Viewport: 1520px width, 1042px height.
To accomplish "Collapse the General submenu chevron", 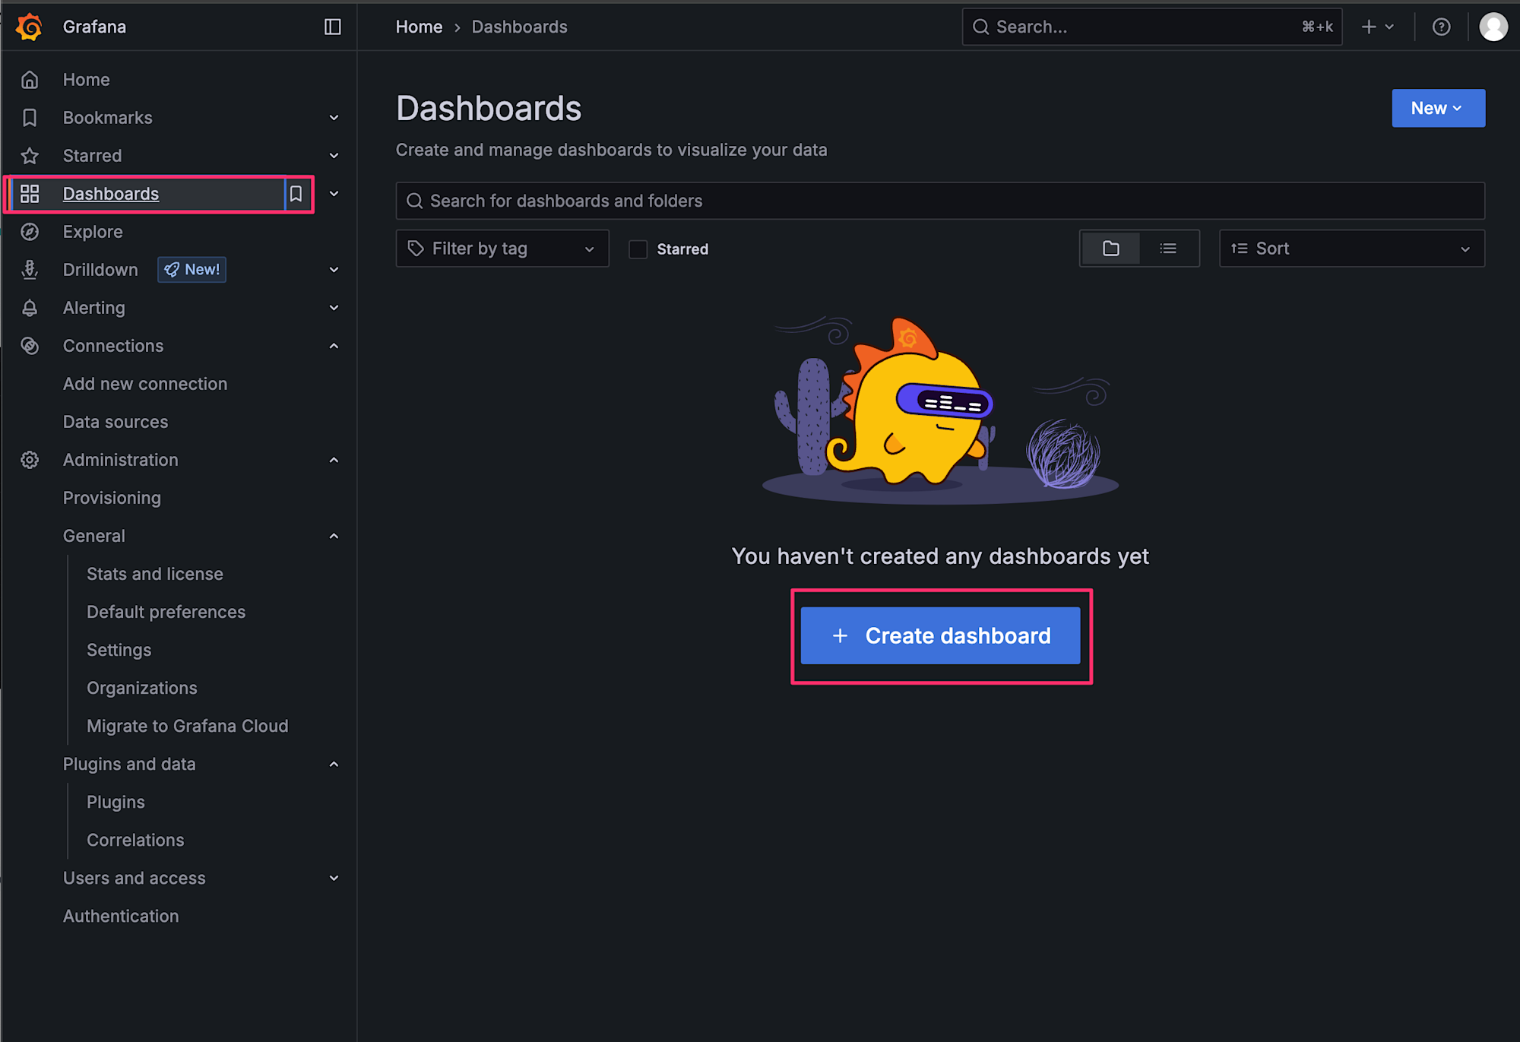I will [334, 536].
